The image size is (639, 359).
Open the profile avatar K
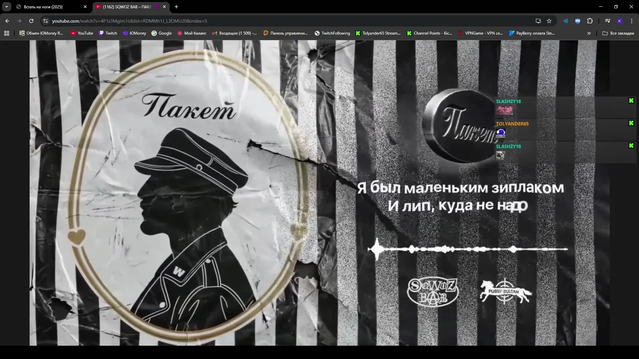tap(620, 21)
